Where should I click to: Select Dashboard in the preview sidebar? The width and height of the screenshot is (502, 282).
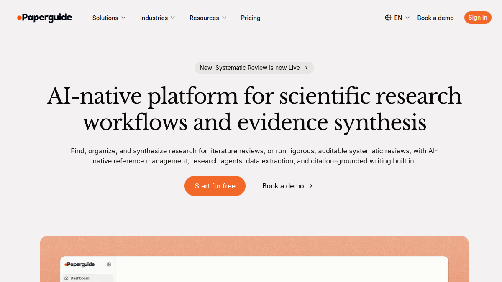pos(88,278)
